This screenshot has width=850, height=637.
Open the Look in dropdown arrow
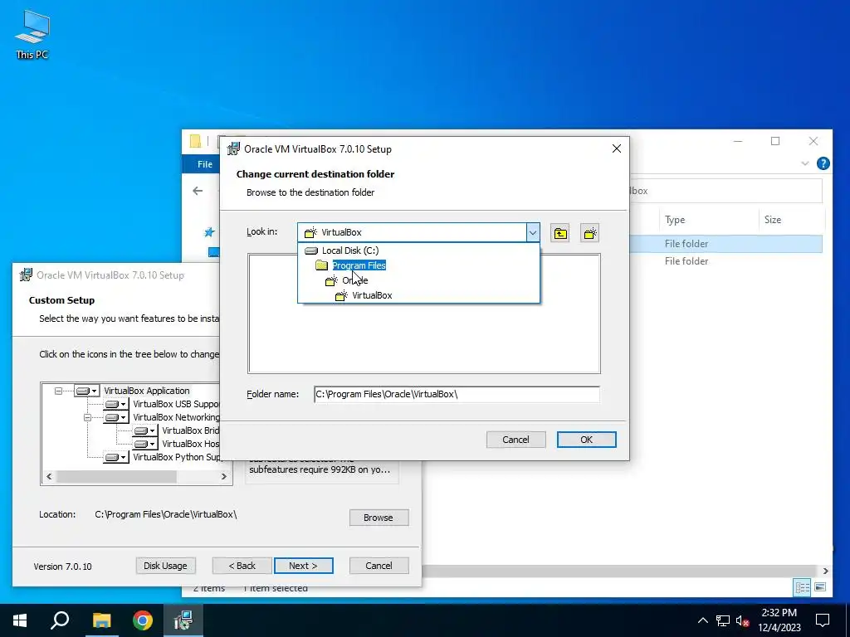point(533,233)
